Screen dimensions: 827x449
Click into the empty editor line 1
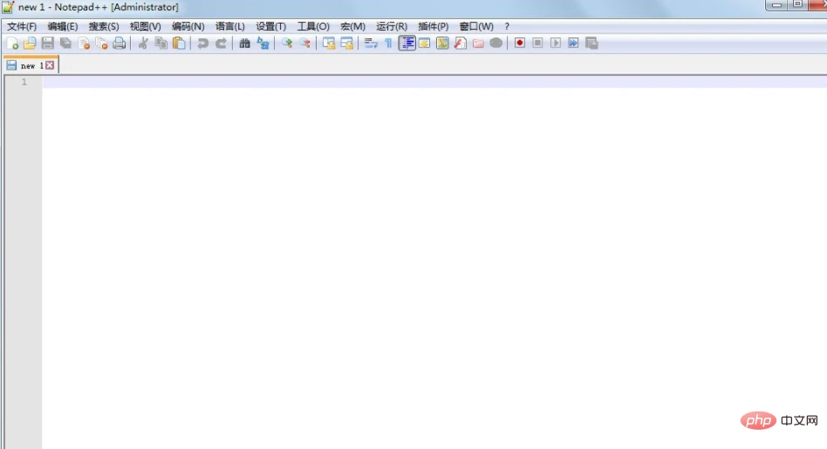coord(349,82)
